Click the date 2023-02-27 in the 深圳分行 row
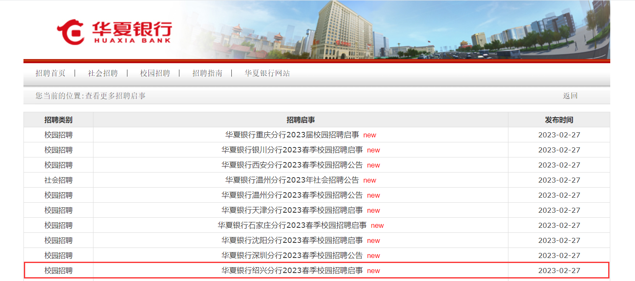The width and height of the screenshot is (635, 281). [x=559, y=255]
